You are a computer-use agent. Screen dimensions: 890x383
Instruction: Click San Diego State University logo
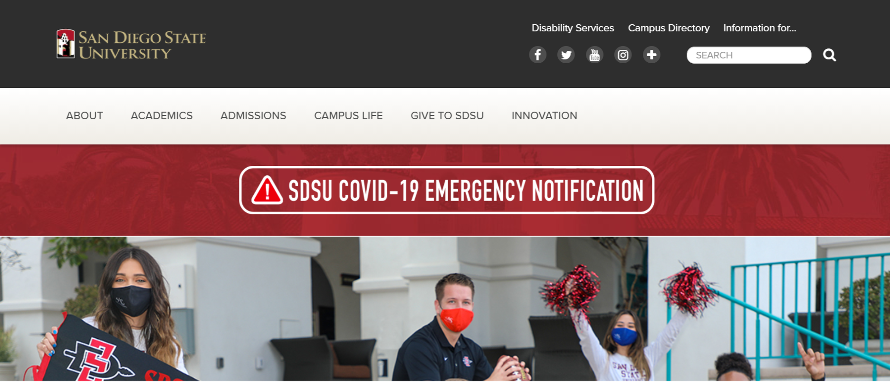131,44
